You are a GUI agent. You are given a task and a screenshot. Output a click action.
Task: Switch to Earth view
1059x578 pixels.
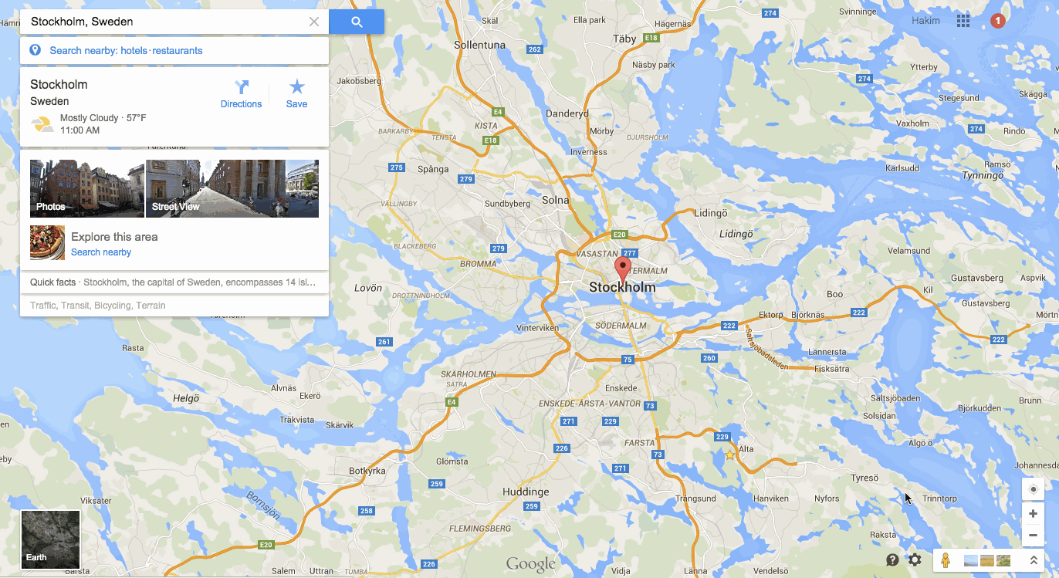[50, 539]
